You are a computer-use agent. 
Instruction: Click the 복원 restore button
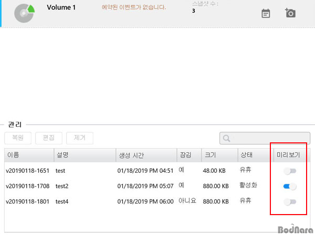coord(18,138)
